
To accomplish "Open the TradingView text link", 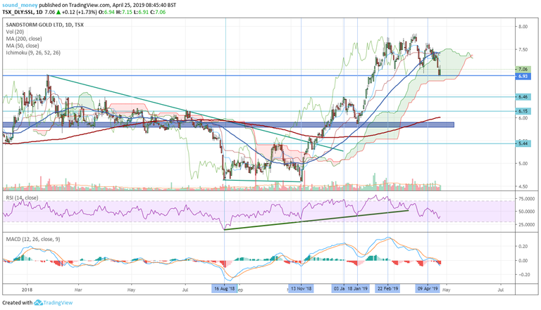I will click(58, 303).
